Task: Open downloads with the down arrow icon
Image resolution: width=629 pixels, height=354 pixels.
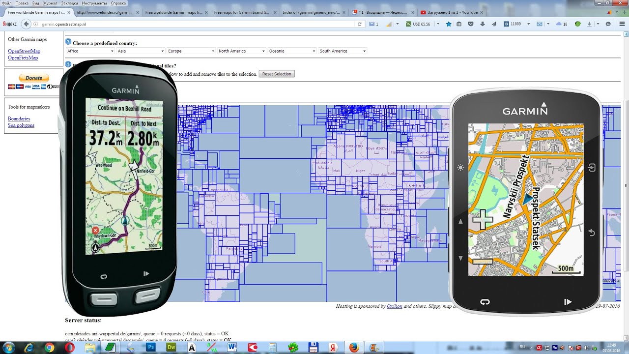Action: tap(483, 24)
